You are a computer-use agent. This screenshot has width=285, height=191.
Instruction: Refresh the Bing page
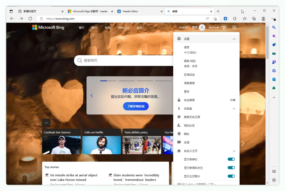(30, 19)
